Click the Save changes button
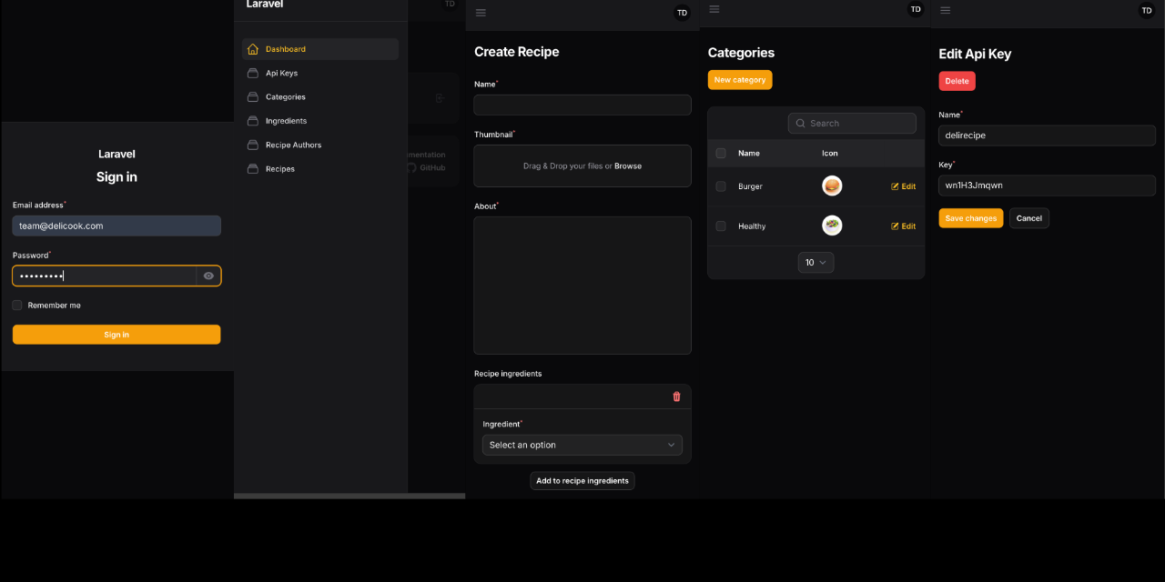The width and height of the screenshot is (1165, 582). point(971,218)
